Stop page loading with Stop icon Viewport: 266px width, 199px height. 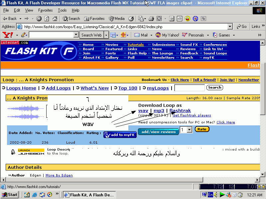[39, 19]
